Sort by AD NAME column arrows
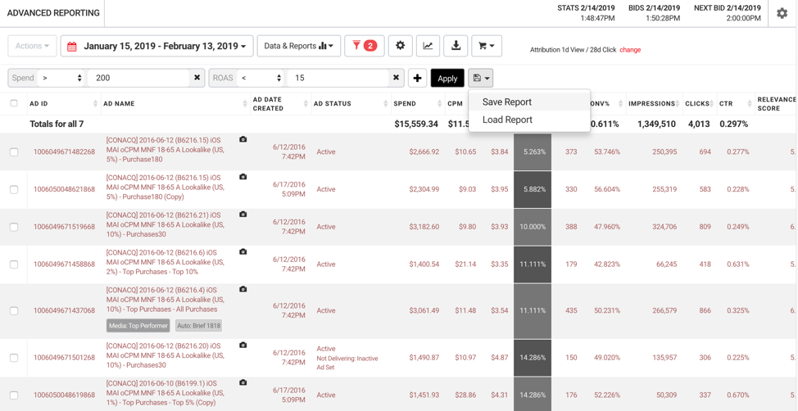This screenshot has height=411, width=798. click(x=245, y=104)
